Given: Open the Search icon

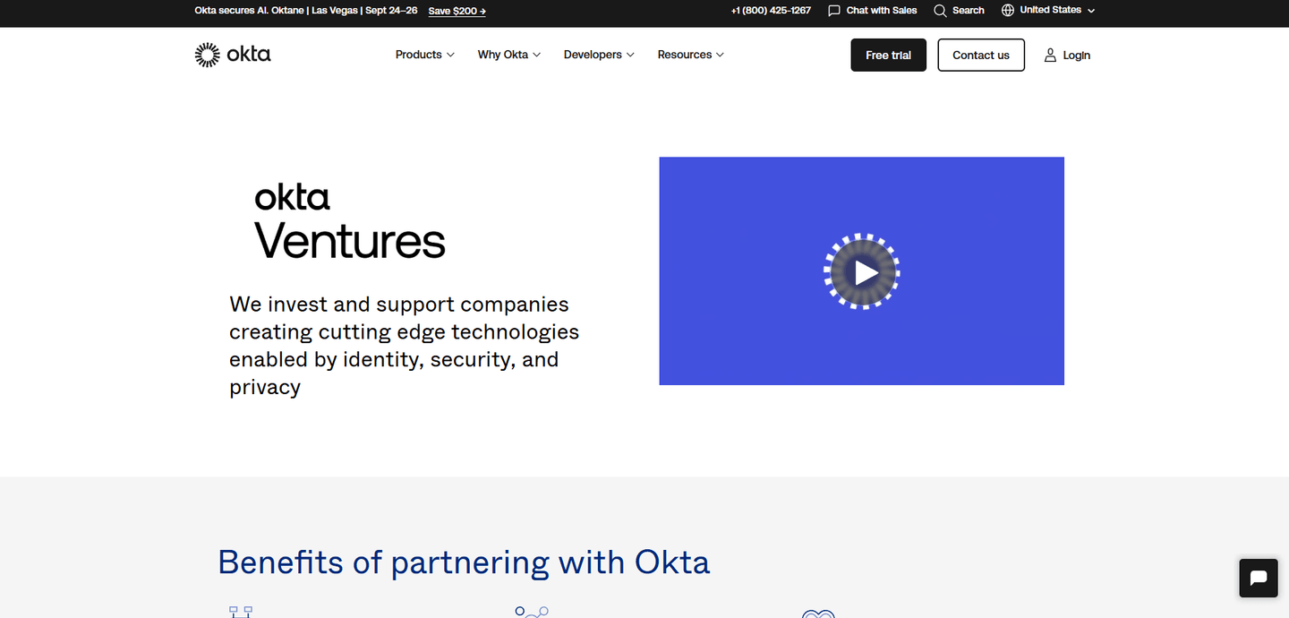Looking at the screenshot, I should pos(940,11).
